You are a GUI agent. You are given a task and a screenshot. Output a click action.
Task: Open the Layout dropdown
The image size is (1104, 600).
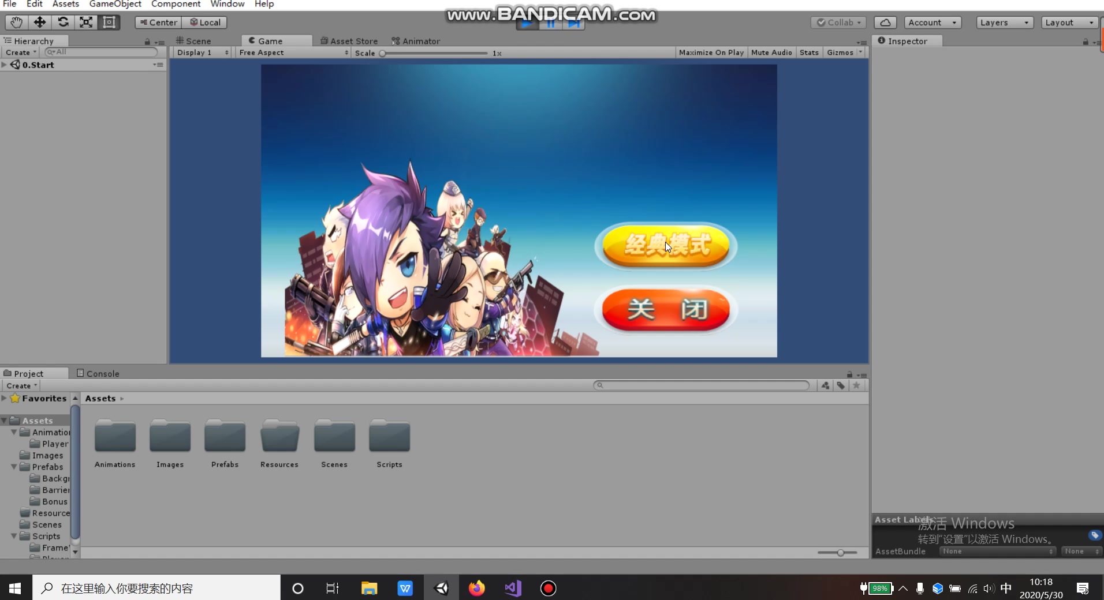(1068, 22)
